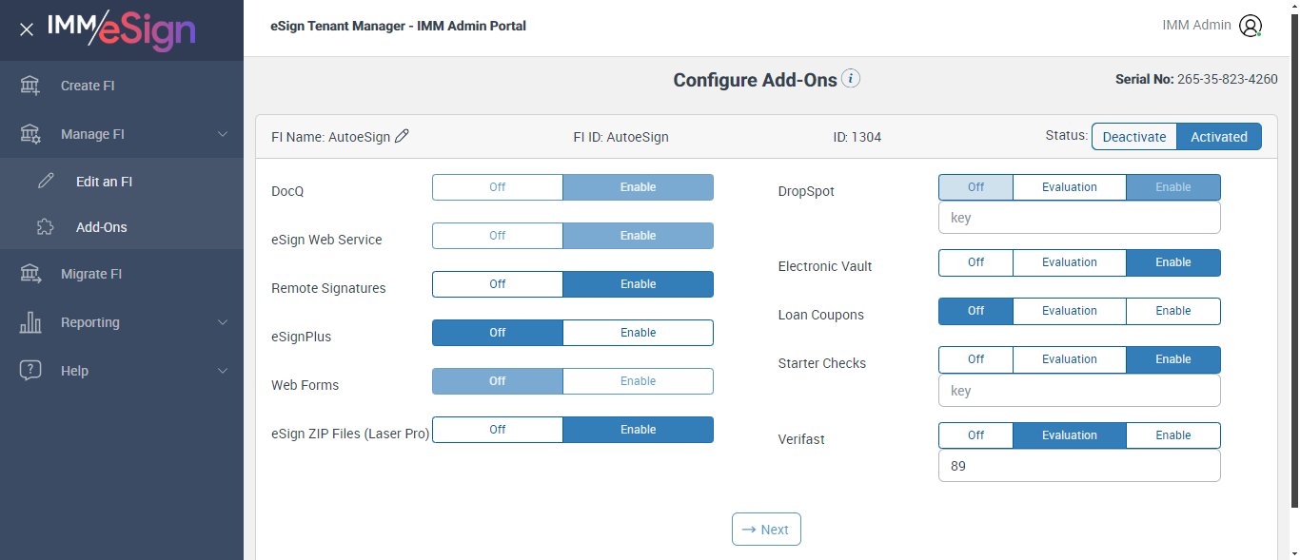Click the Next button
1300x560 pixels.
766,530
